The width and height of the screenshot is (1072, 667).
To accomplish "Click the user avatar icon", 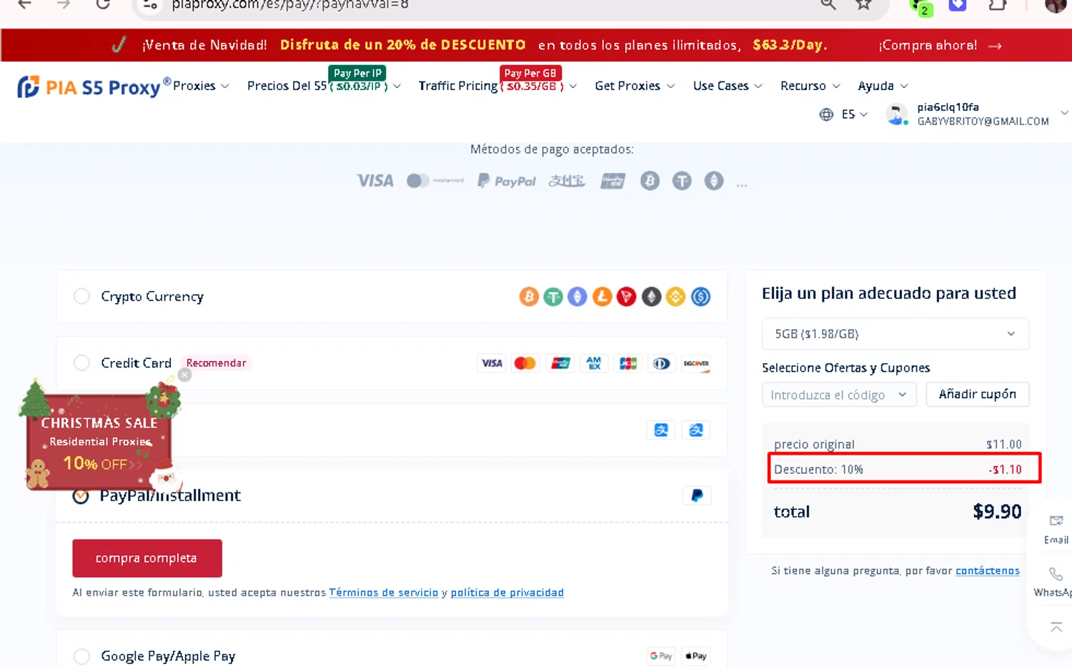I will (897, 114).
